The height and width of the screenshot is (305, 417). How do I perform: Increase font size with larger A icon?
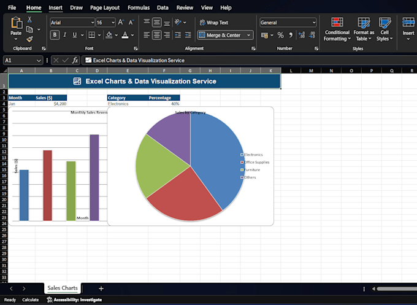click(121, 22)
